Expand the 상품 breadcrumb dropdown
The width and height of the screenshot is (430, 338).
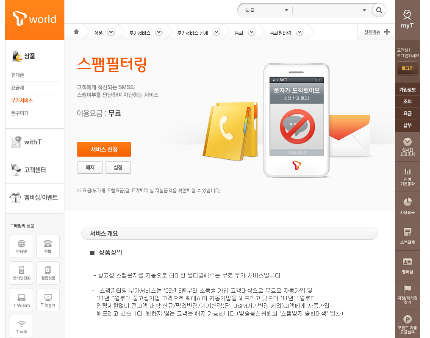point(111,32)
